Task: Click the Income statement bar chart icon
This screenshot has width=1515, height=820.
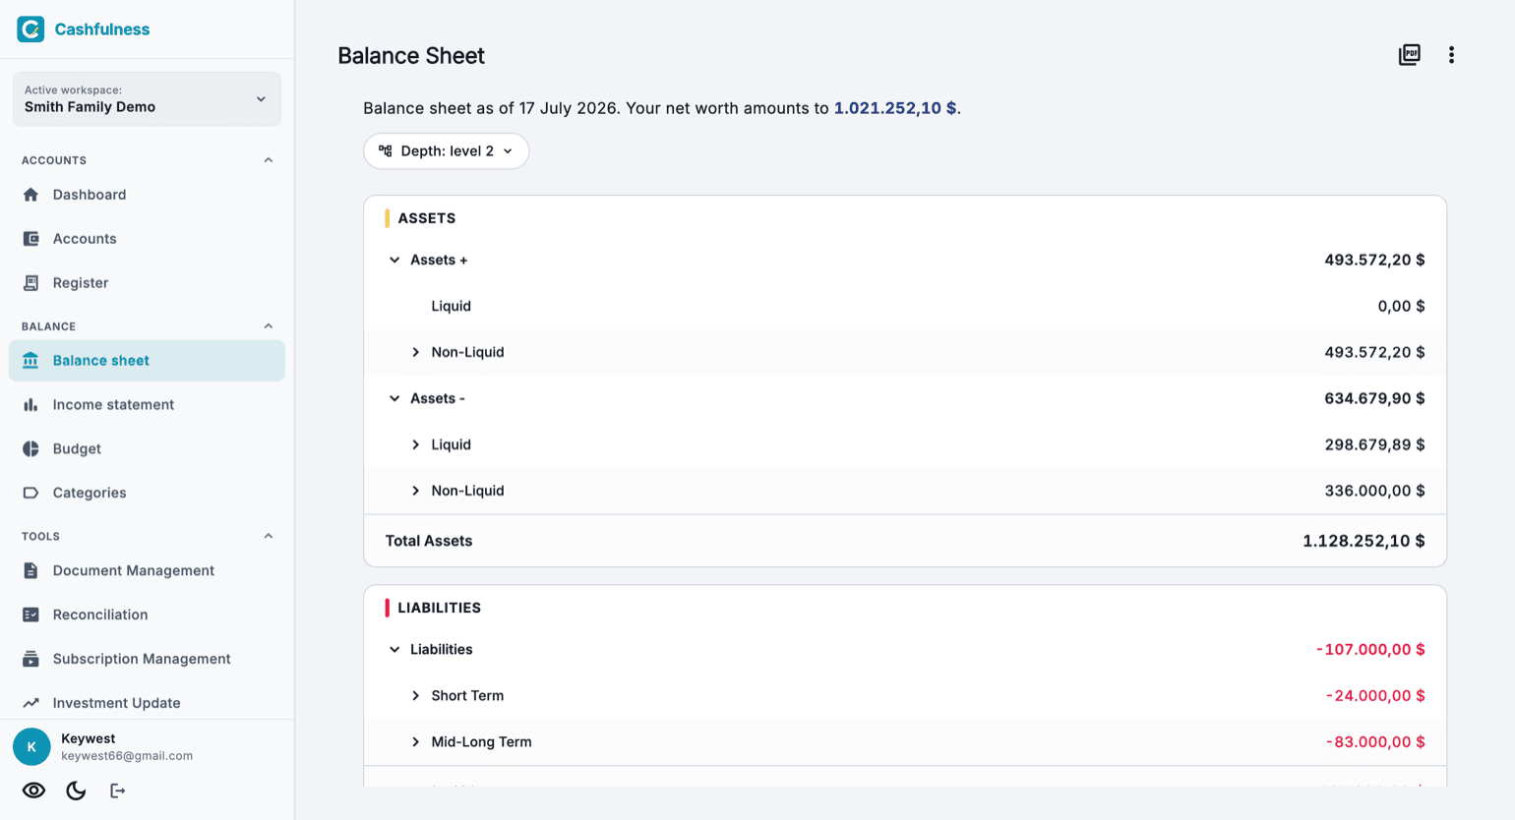Action: [x=30, y=405]
